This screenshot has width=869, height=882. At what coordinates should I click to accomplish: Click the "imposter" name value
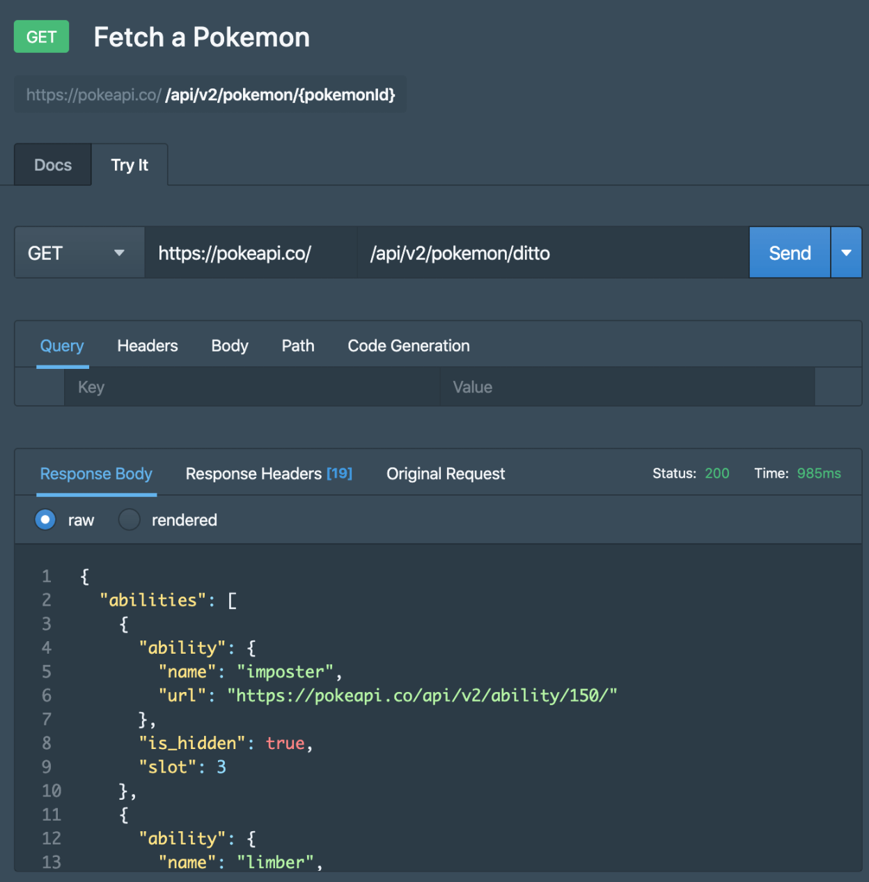[285, 672]
